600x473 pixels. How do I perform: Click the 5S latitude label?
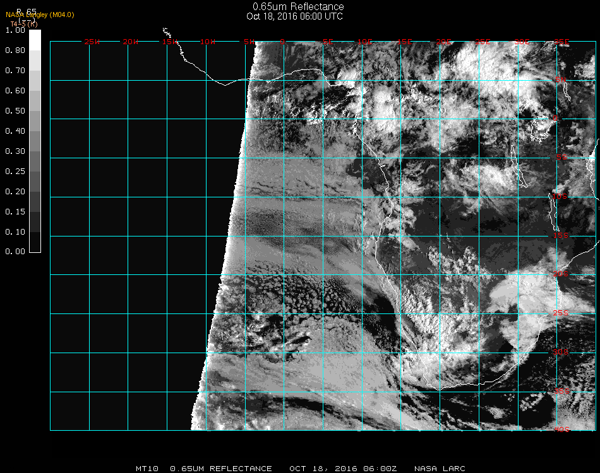click(561, 157)
